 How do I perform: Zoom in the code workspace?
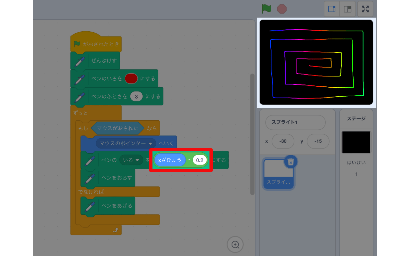click(235, 245)
